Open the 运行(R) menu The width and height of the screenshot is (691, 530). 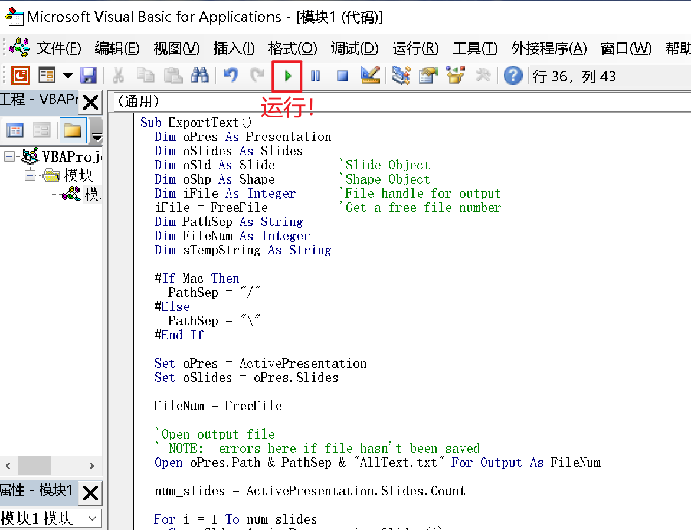click(x=415, y=48)
